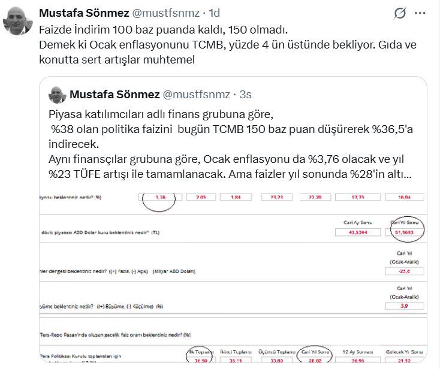443x369 pixels.
Task: Click the -25,0 current account value
Action: (405, 271)
